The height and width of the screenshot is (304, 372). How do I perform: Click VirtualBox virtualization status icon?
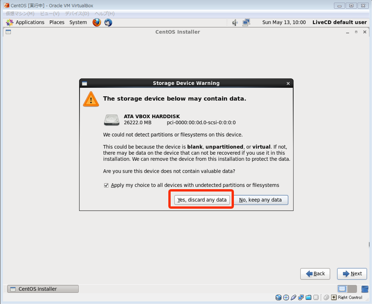click(x=316, y=297)
